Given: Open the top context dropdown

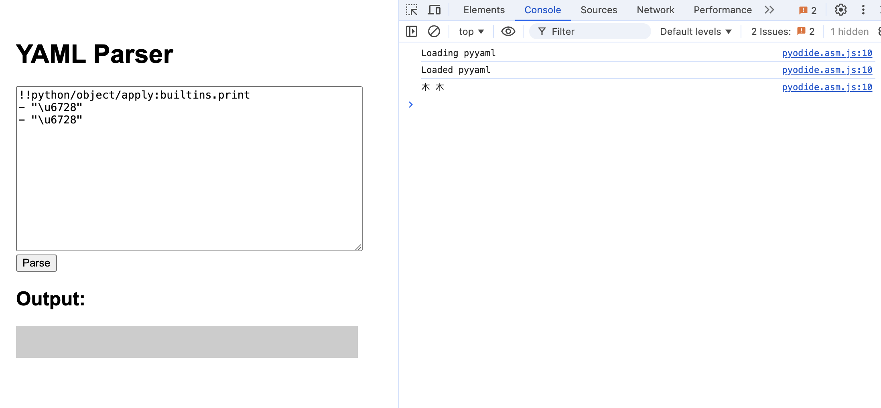Looking at the screenshot, I should tap(471, 32).
